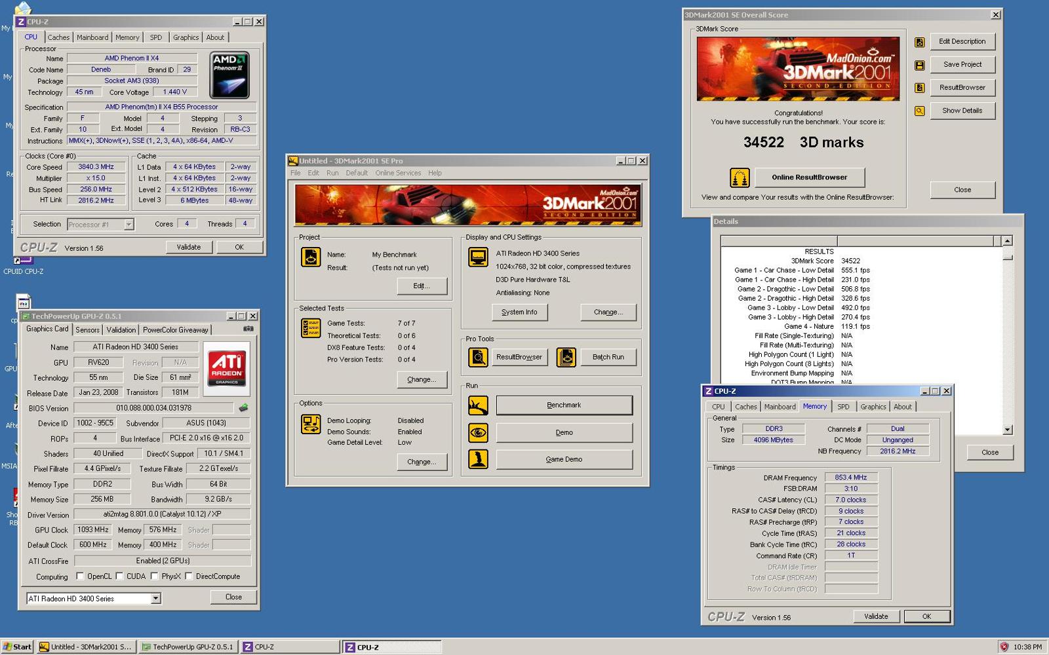Click the ResultBrowser icon in score window

click(x=920, y=88)
